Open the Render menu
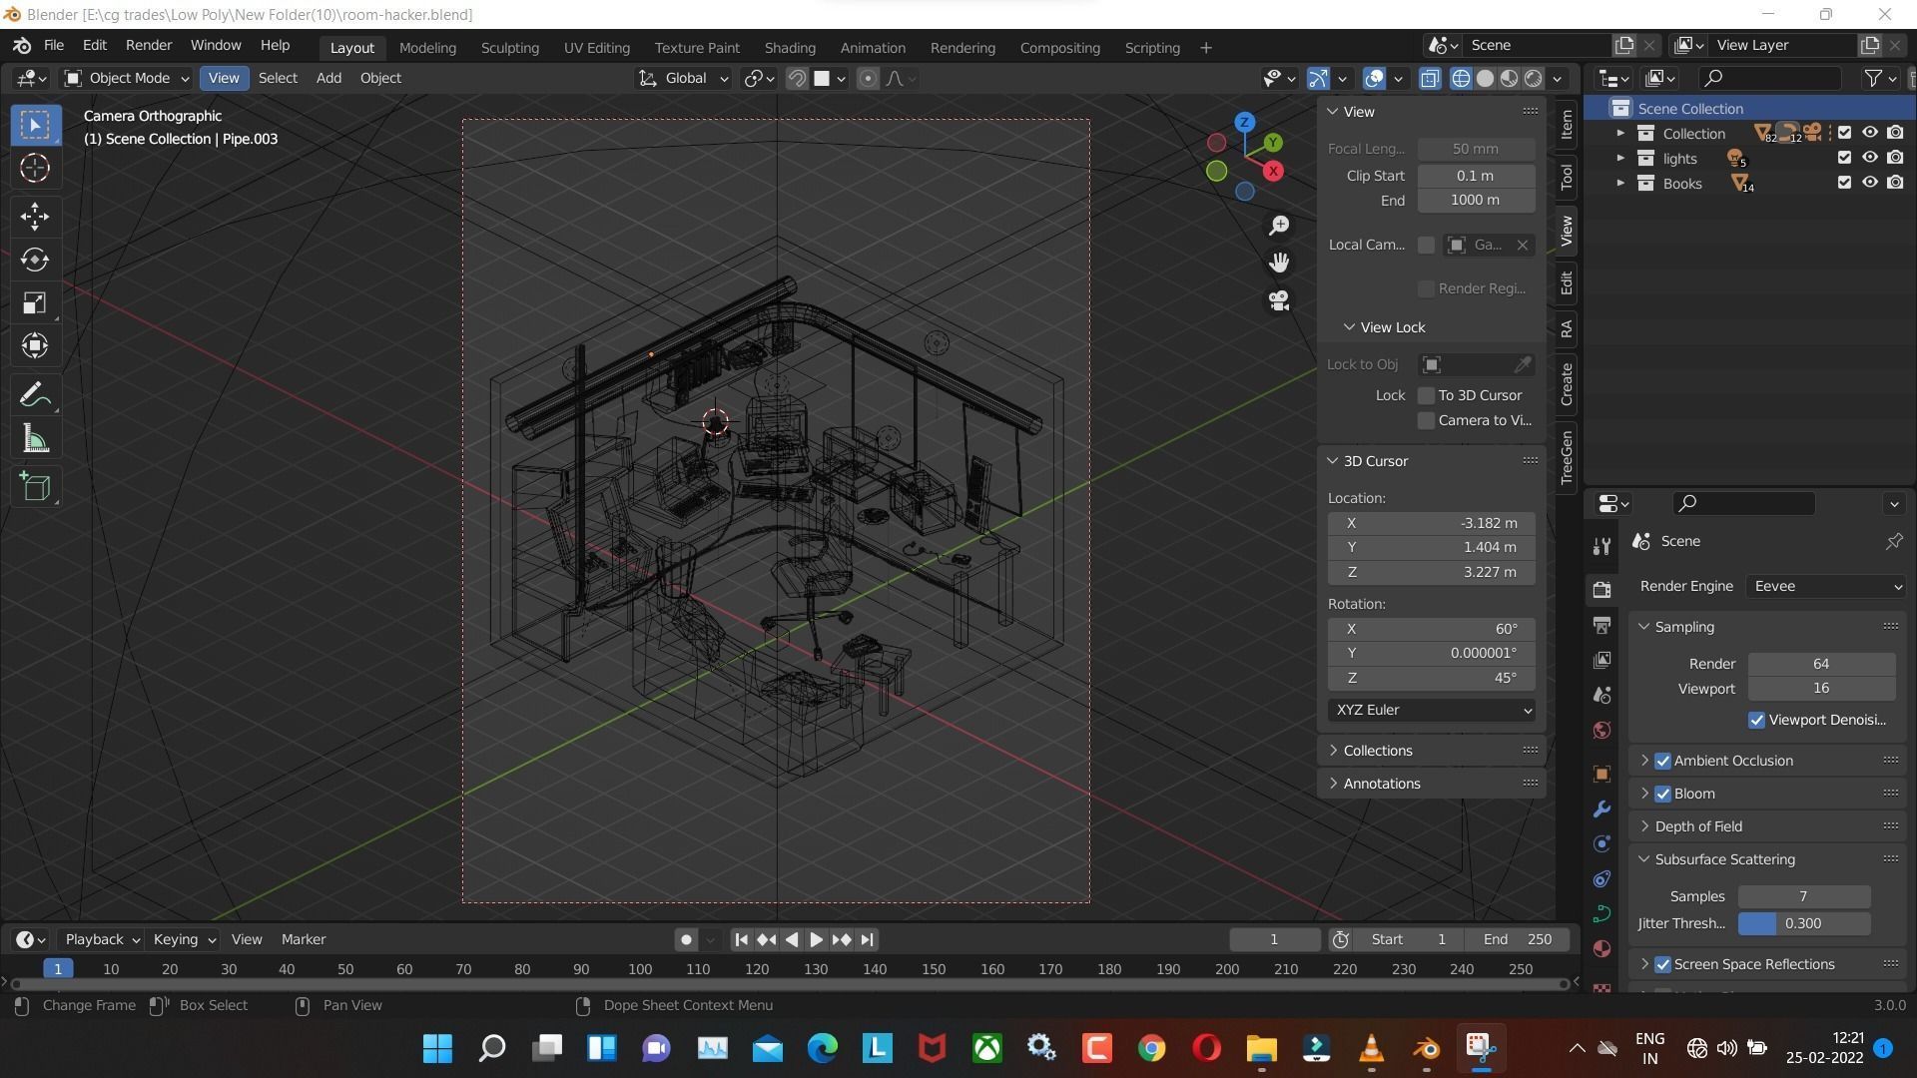The height and width of the screenshot is (1078, 1917). click(x=149, y=46)
